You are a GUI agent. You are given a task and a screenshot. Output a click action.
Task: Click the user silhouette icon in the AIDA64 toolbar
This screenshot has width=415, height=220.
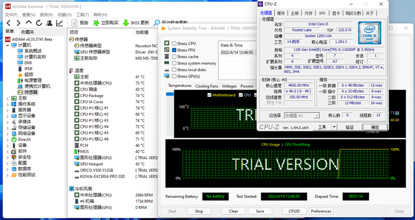click(49, 23)
